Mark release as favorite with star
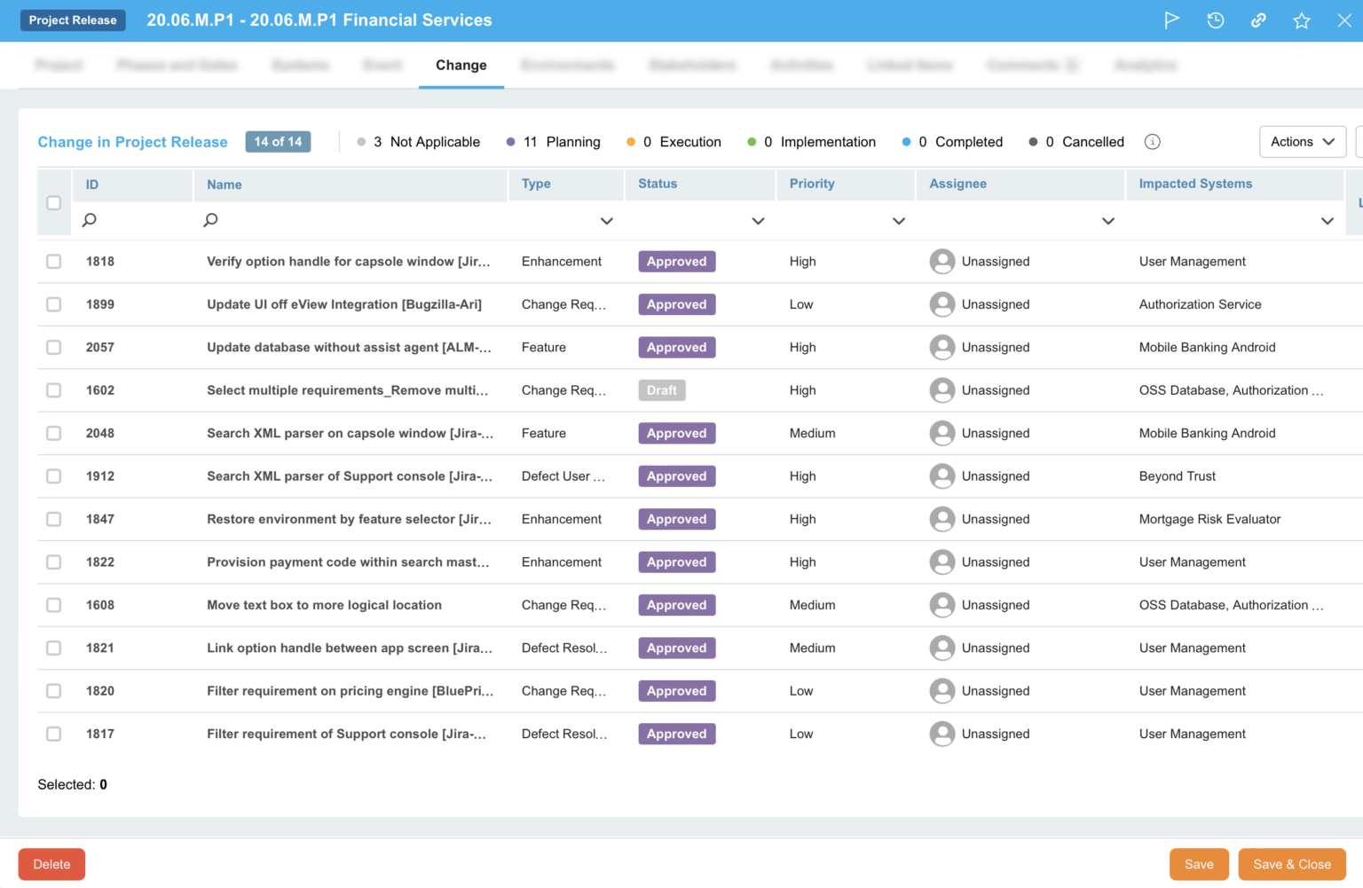The image size is (1363, 888). (1301, 20)
